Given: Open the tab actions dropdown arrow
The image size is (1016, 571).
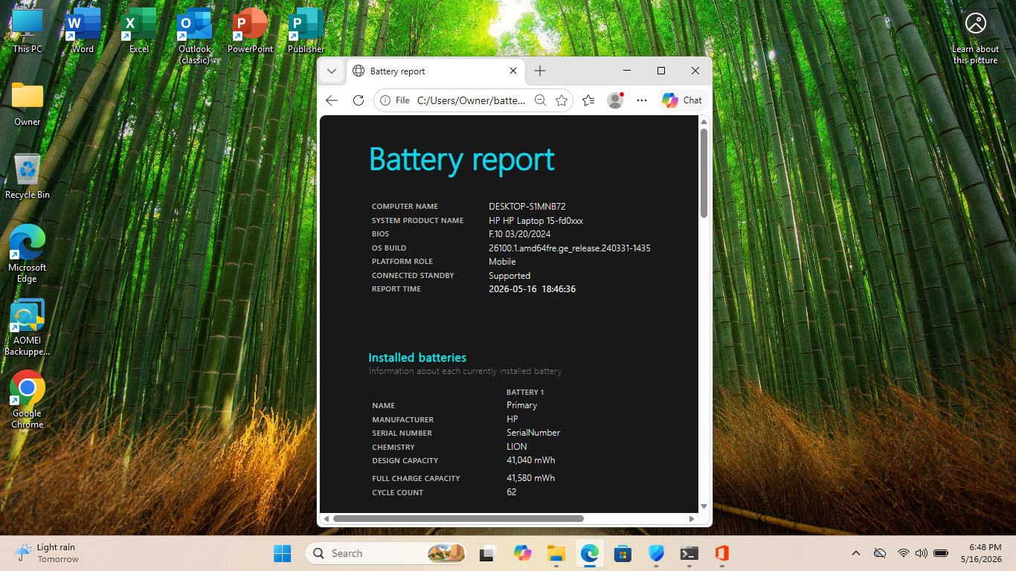Looking at the screenshot, I should [332, 71].
